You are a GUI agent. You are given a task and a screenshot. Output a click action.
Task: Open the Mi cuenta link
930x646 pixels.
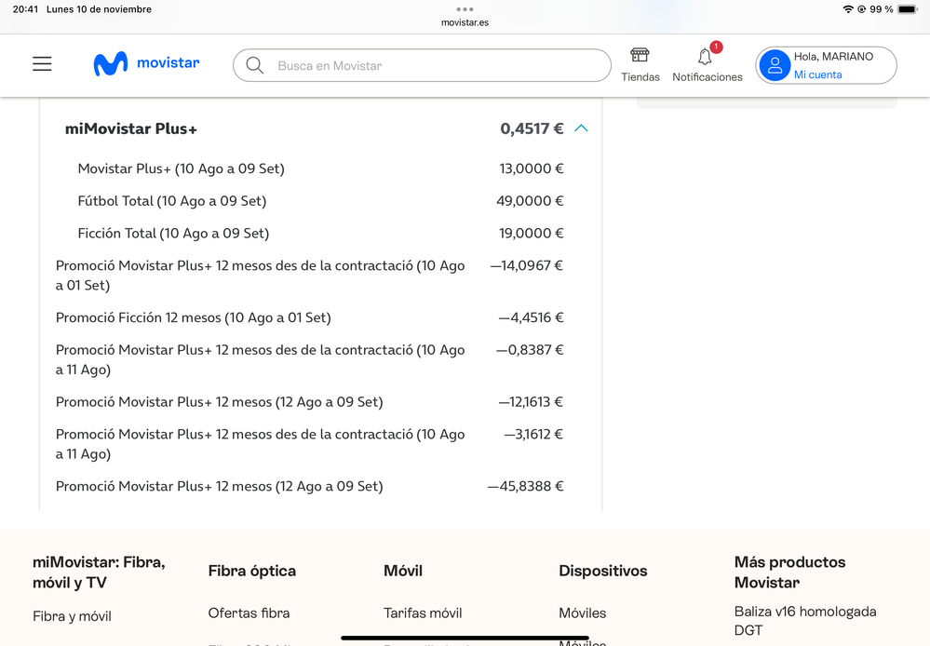(817, 74)
